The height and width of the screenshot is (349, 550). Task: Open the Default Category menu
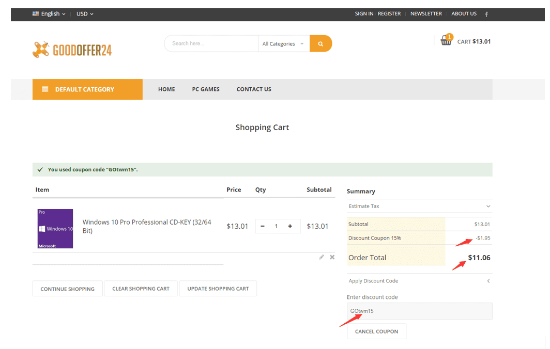[x=88, y=89]
